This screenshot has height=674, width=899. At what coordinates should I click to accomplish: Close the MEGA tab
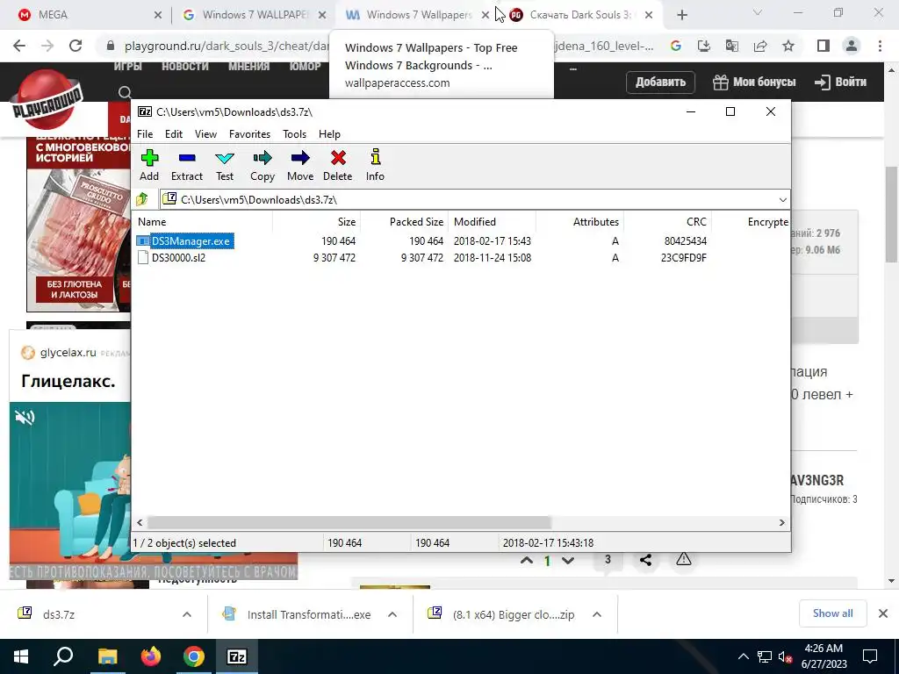(158, 15)
